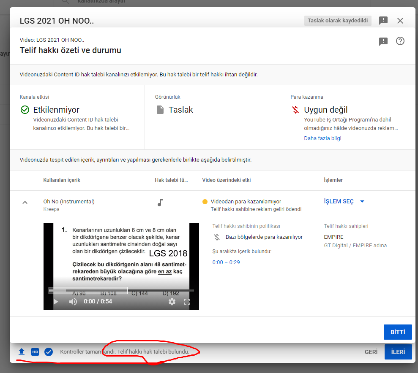Click the video preview thumbnail
Image resolution: width=418 pixels, height=373 pixels.
coord(121,266)
